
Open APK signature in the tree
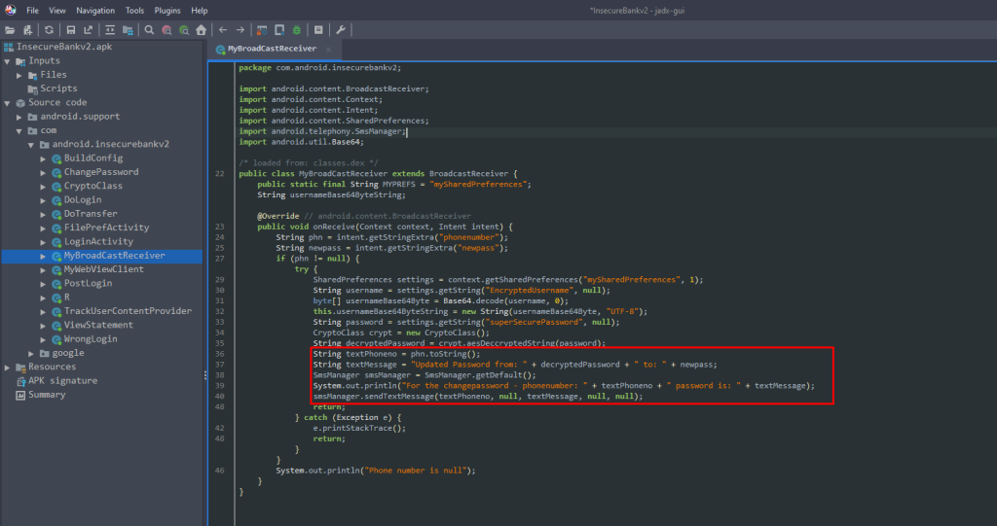click(63, 380)
